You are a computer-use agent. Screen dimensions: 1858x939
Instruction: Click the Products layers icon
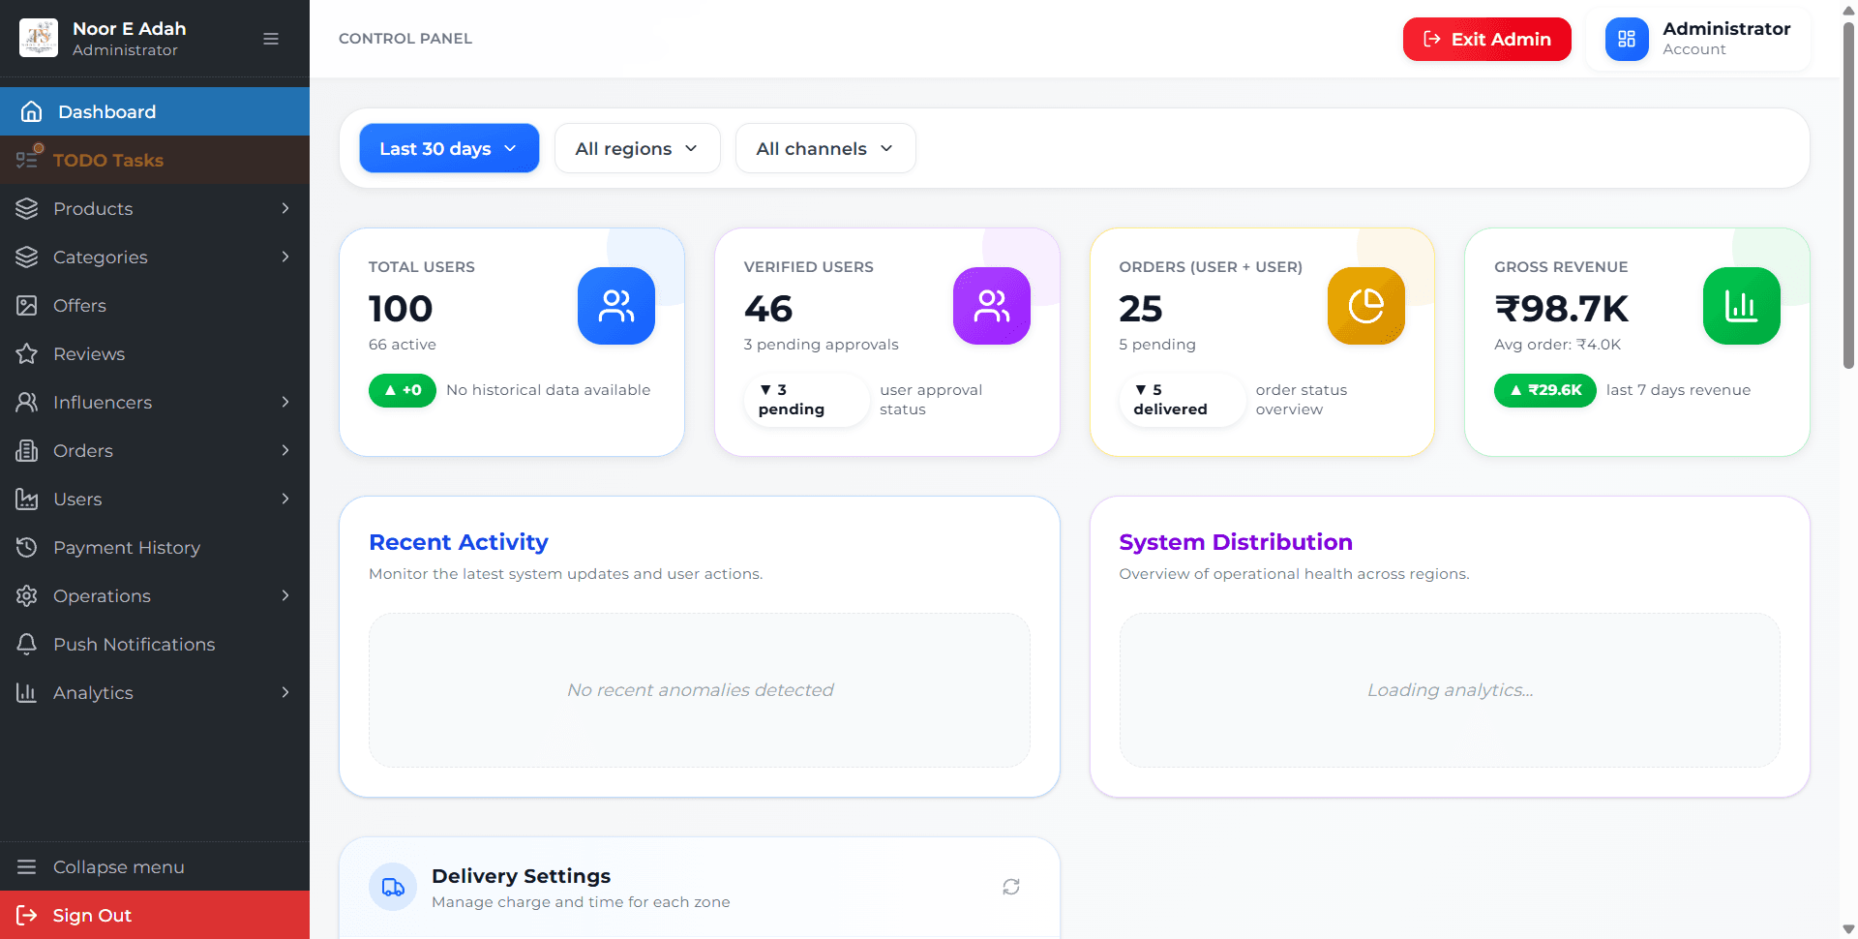point(27,208)
